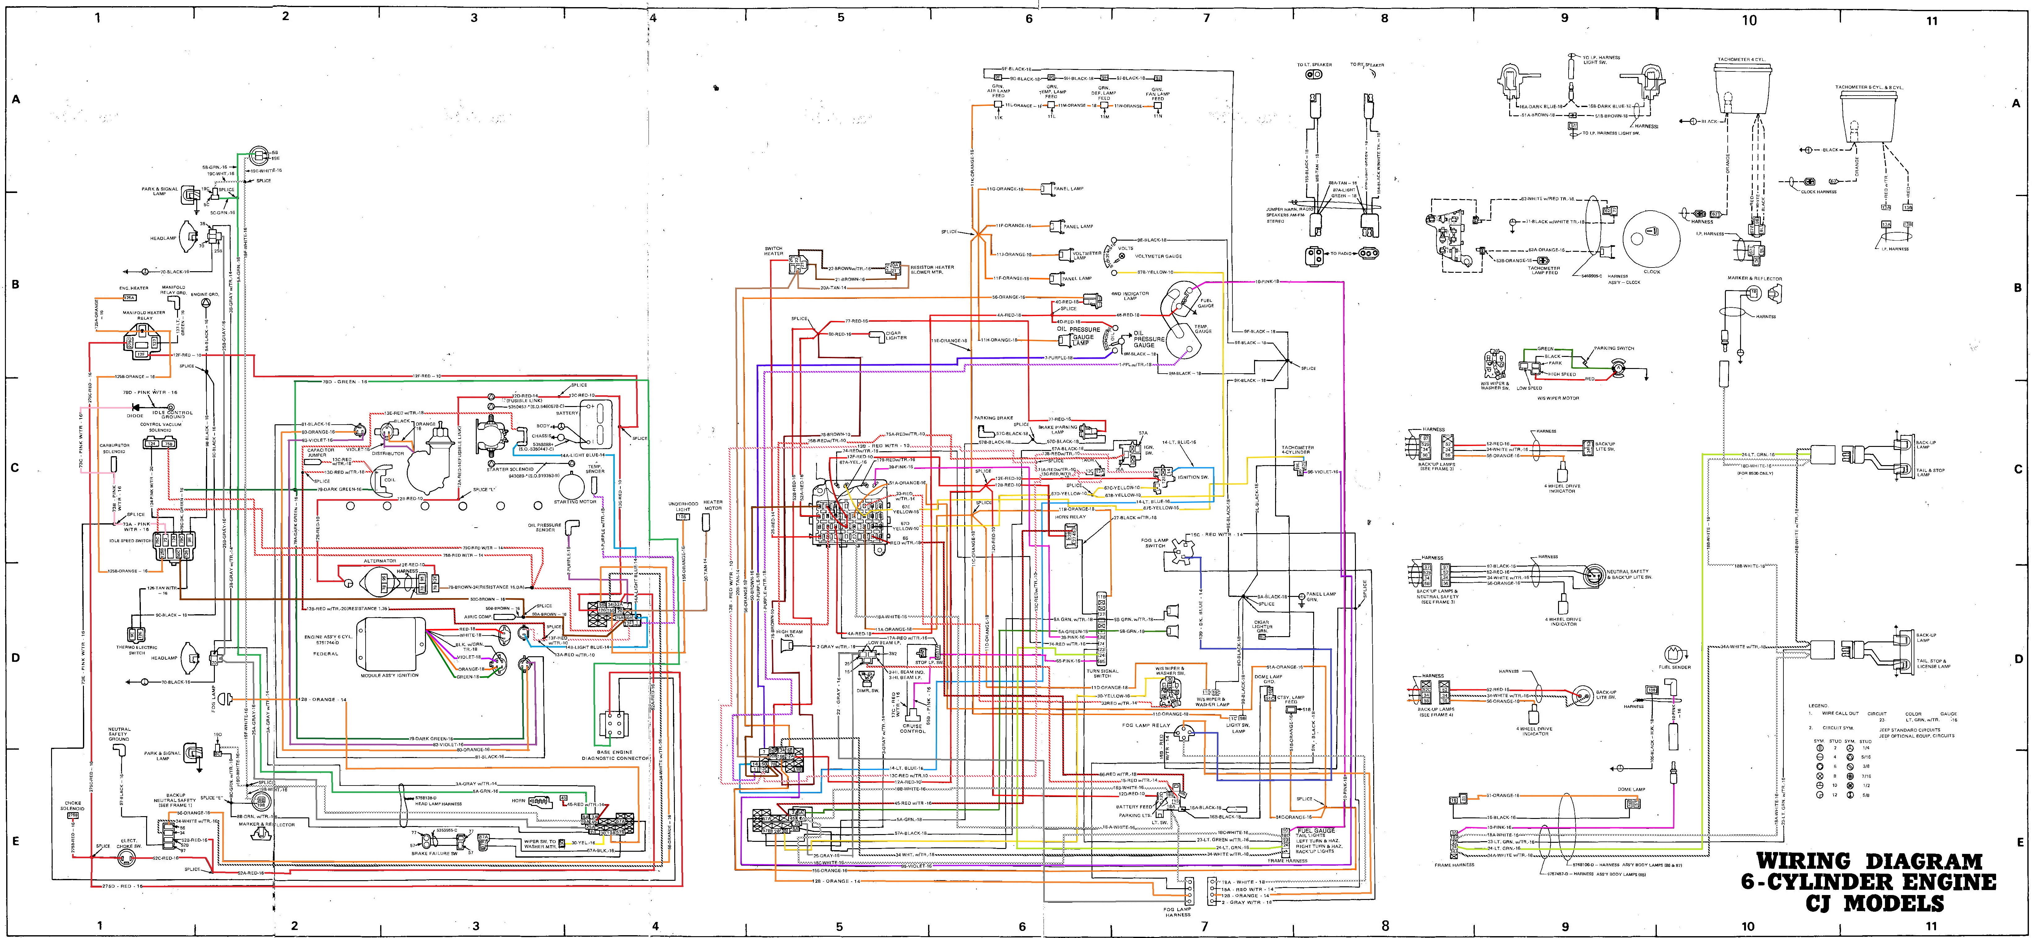Select the '7-PURPLE-18' wire label

pos(1059,358)
